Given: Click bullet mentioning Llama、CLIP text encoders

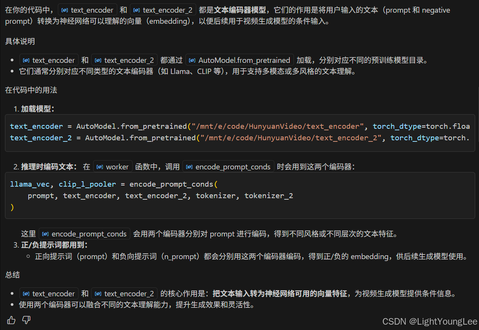Looking at the screenshot, I should (x=187, y=71).
